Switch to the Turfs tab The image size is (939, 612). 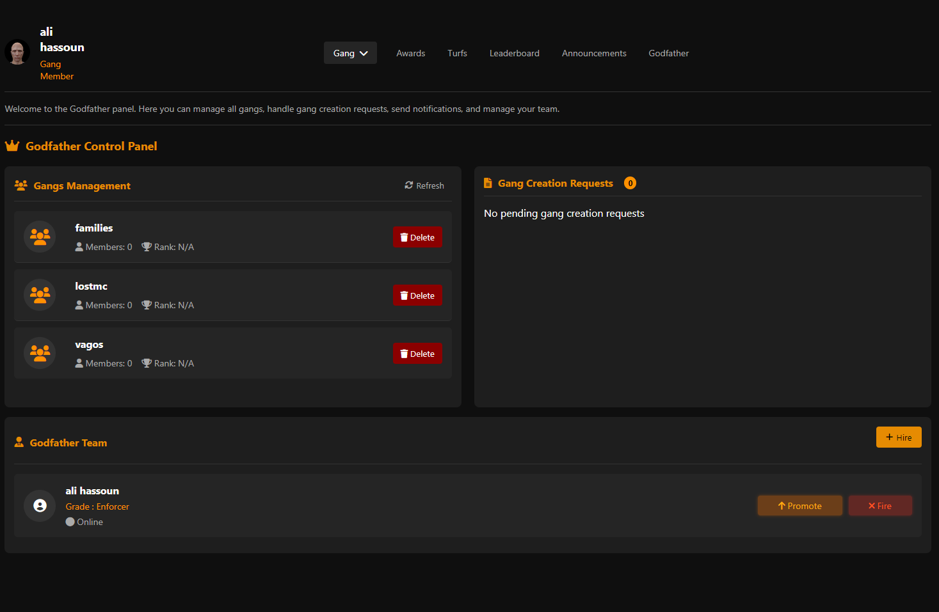[457, 53]
